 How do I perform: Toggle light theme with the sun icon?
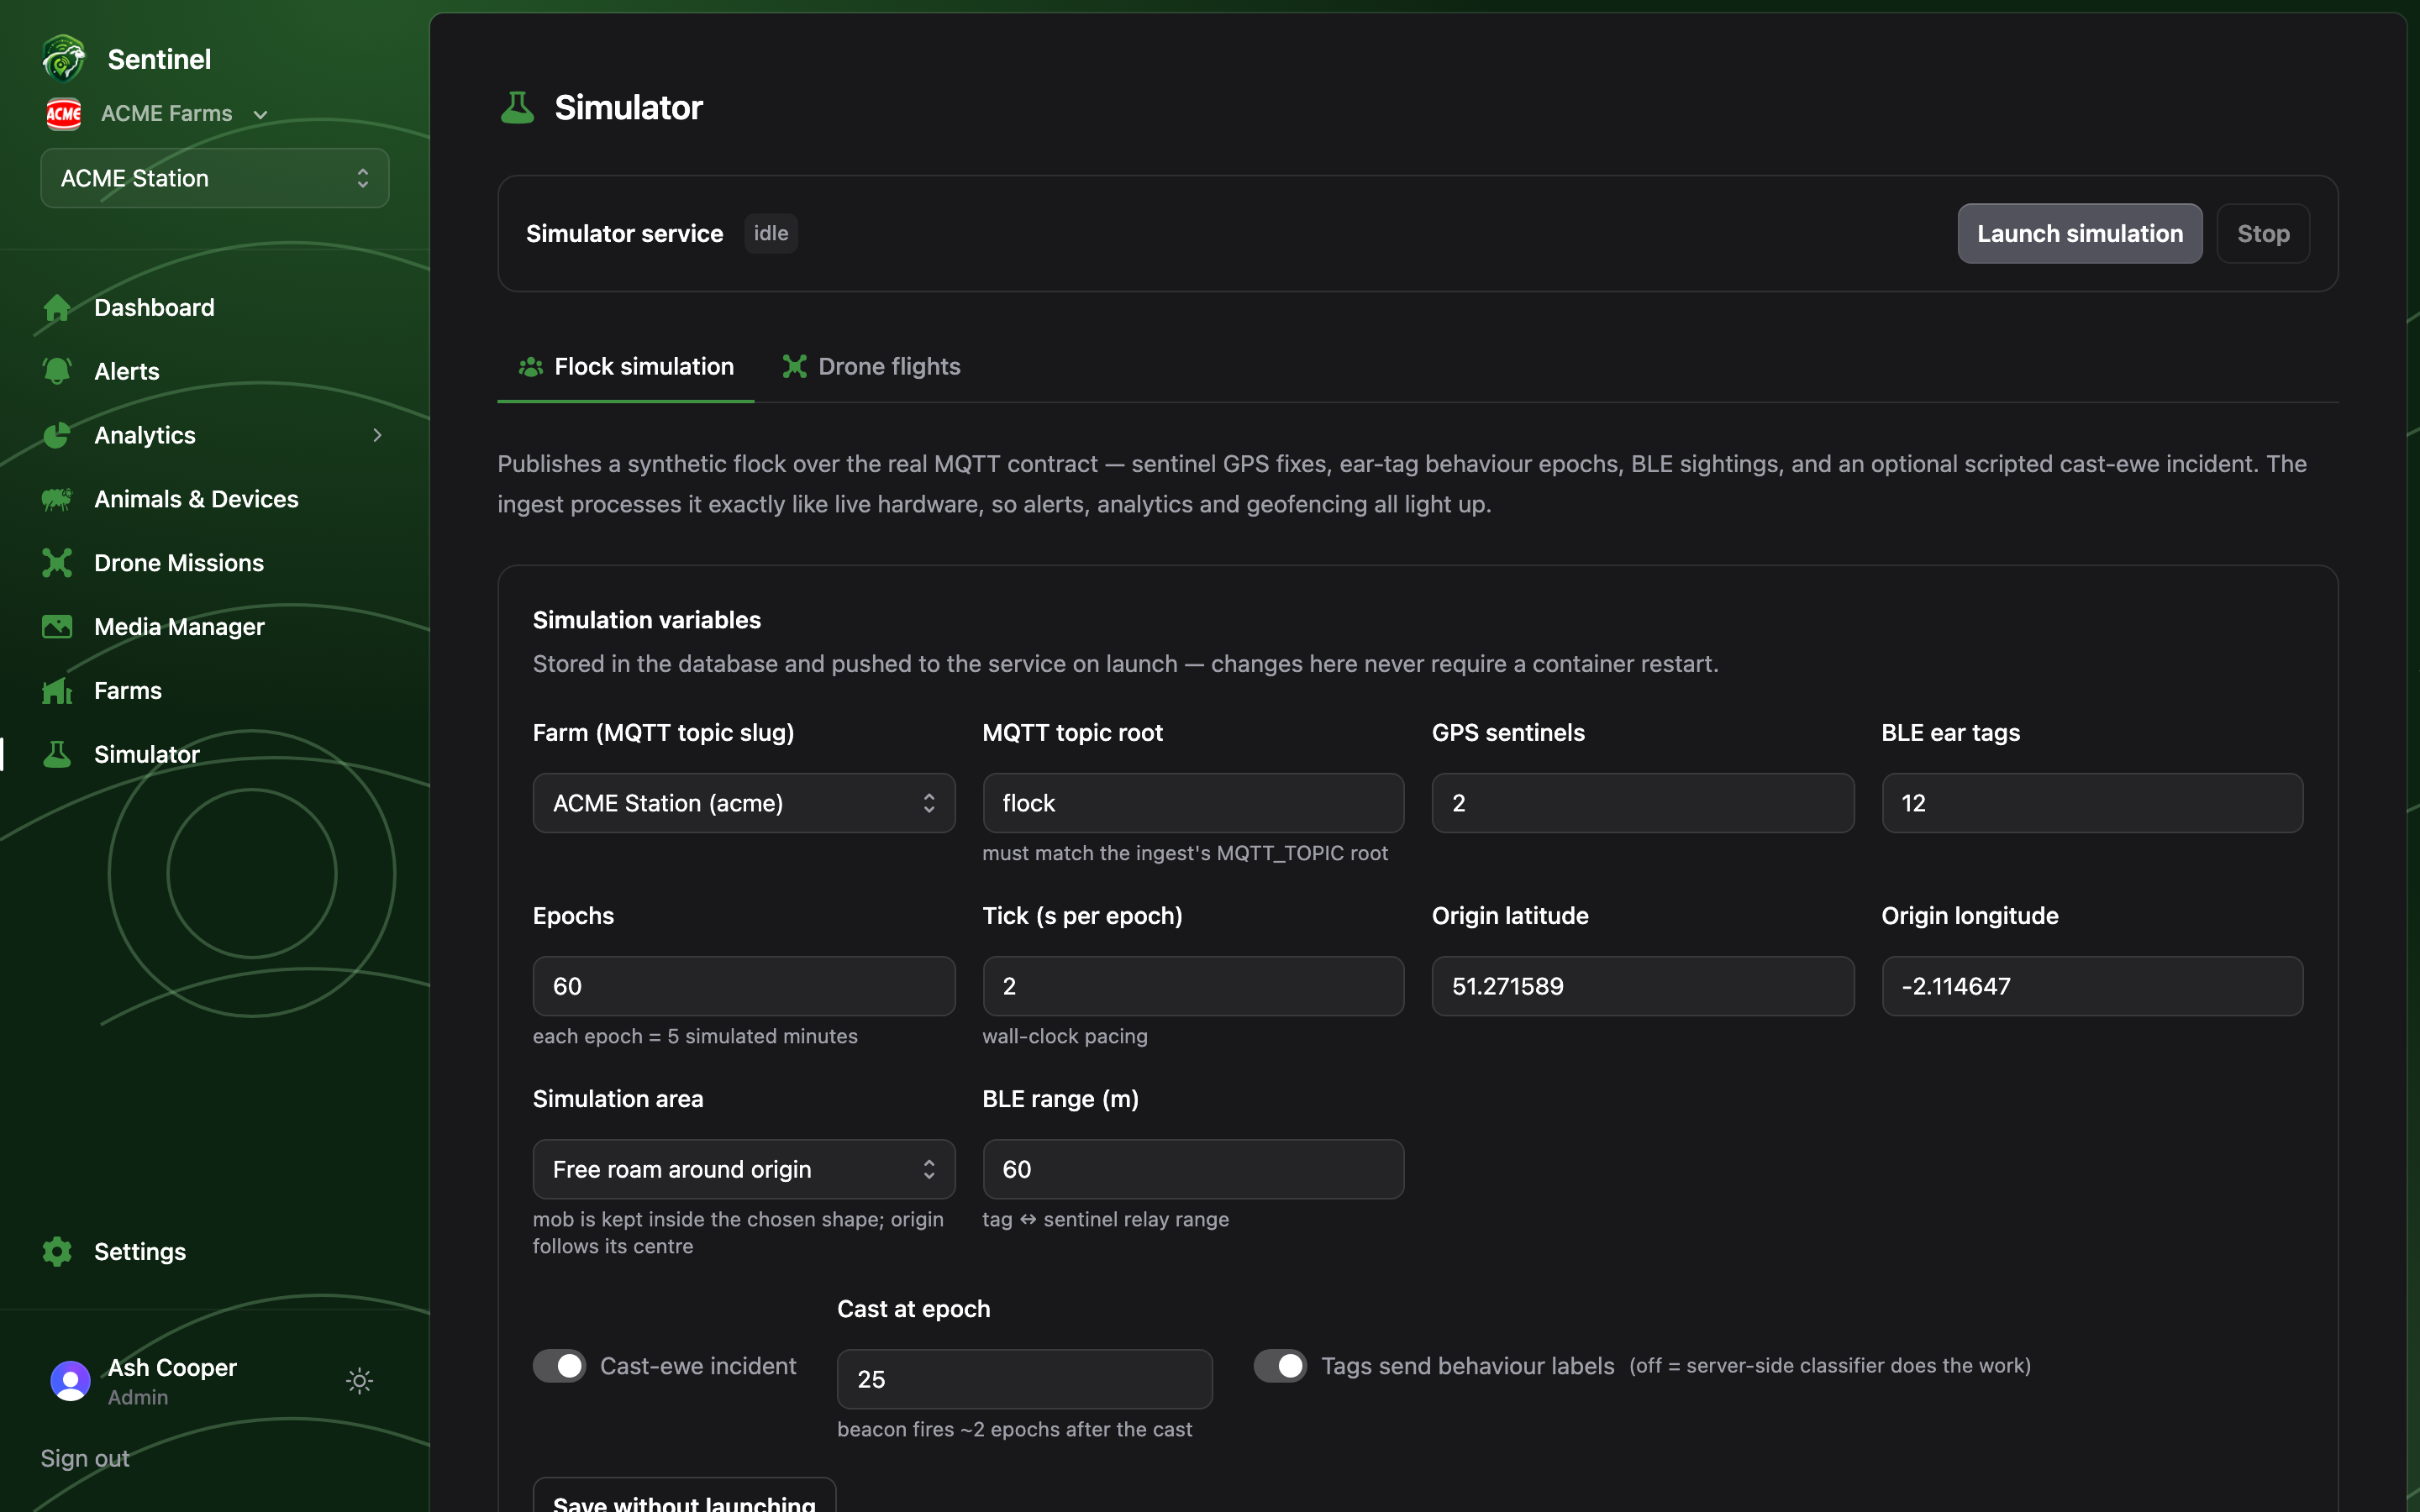(359, 1381)
